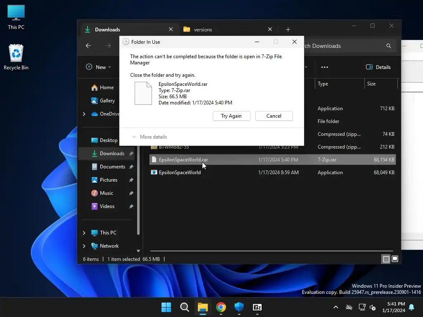Expand More details in the dialog
This screenshot has width=423, height=317.
point(150,137)
